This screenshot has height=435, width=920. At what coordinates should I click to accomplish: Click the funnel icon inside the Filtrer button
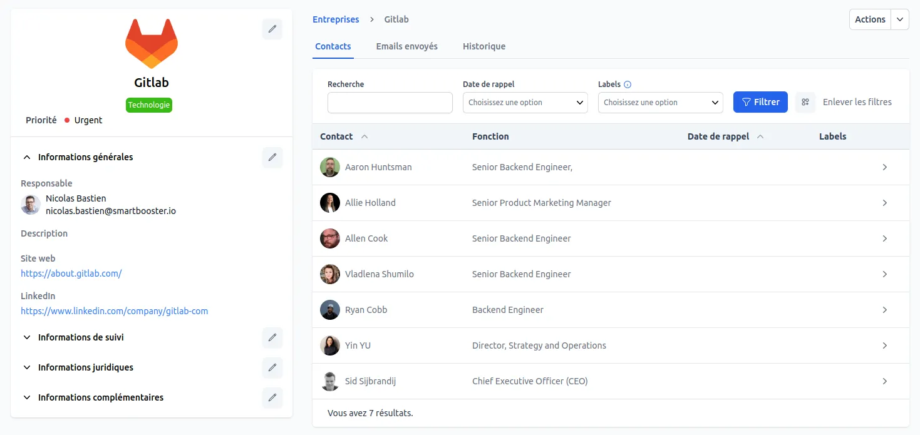click(x=745, y=101)
